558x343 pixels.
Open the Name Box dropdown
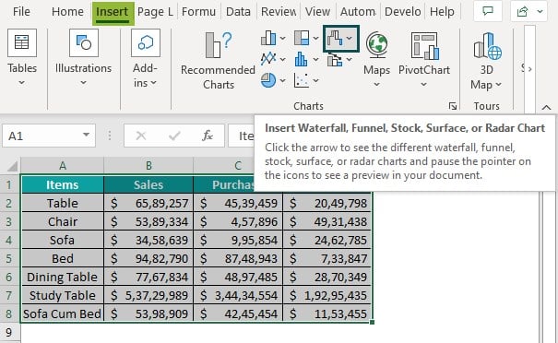click(86, 135)
